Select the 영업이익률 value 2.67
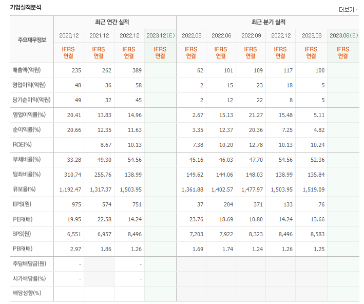This screenshot has width=364, height=304. tap(198, 115)
